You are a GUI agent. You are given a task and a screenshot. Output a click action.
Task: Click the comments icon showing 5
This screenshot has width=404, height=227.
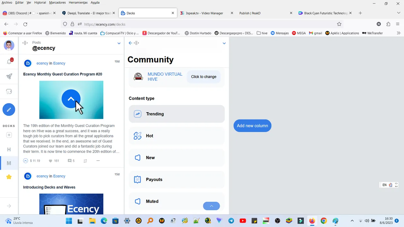(x=71, y=161)
